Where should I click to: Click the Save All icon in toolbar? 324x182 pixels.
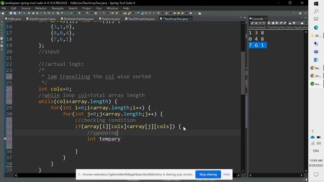tap(15, 13)
